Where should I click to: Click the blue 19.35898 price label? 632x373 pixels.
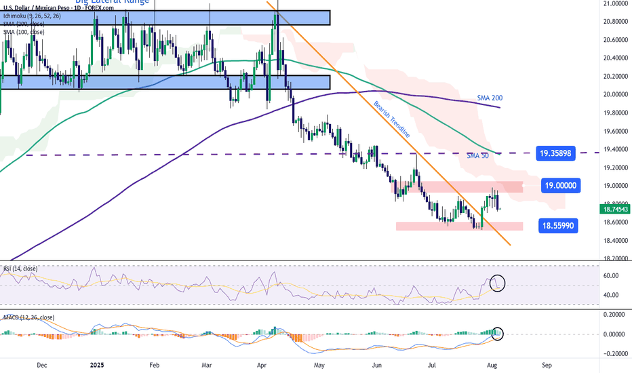[555, 153]
